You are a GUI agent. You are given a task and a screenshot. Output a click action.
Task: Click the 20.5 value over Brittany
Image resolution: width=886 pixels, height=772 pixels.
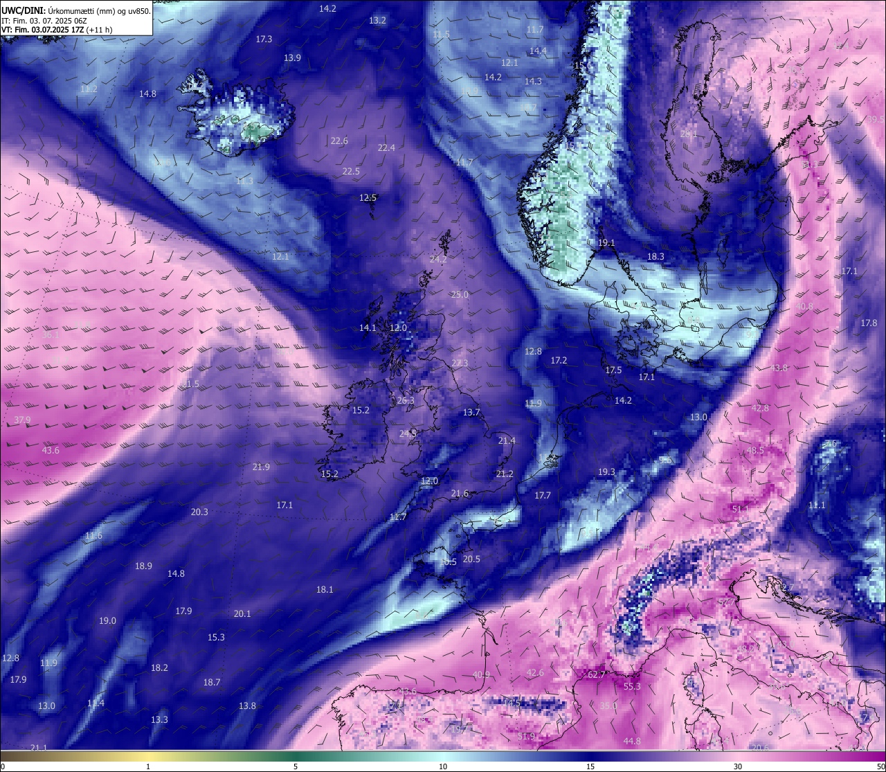tap(471, 559)
